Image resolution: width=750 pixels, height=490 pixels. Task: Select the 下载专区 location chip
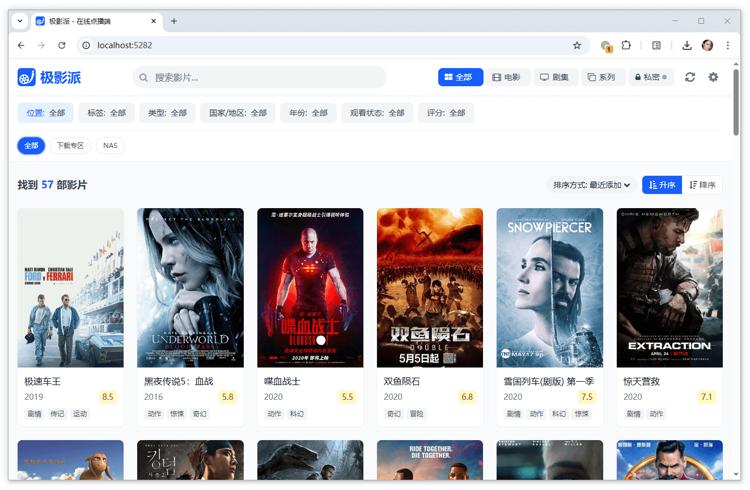point(70,146)
